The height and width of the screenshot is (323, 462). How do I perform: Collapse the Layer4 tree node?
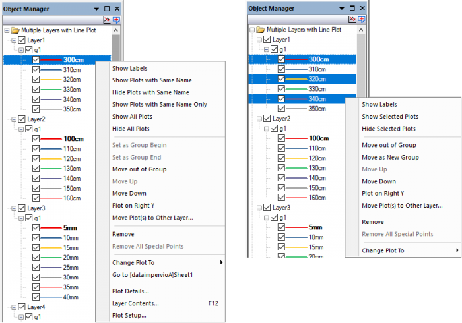[x=13, y=307]
